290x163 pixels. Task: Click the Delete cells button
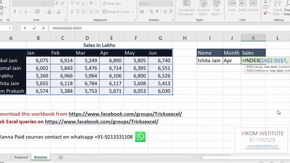(242, 8)
